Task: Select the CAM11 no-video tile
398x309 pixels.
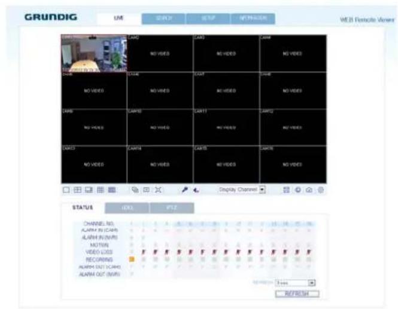Action: click(226, 127)
